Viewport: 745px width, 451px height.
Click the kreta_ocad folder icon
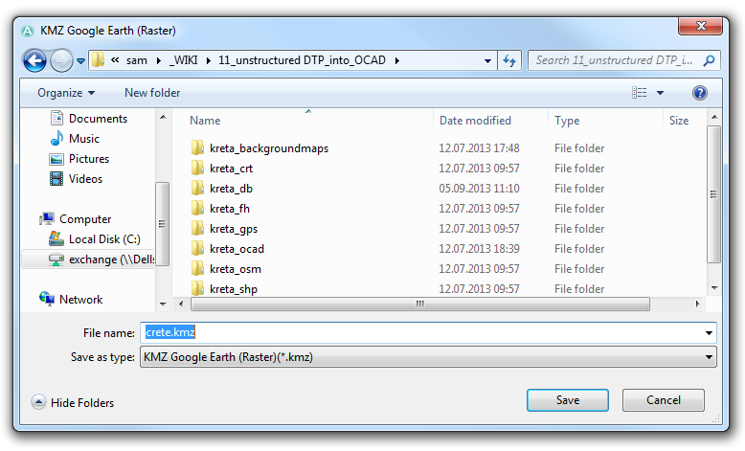point(197,249)
